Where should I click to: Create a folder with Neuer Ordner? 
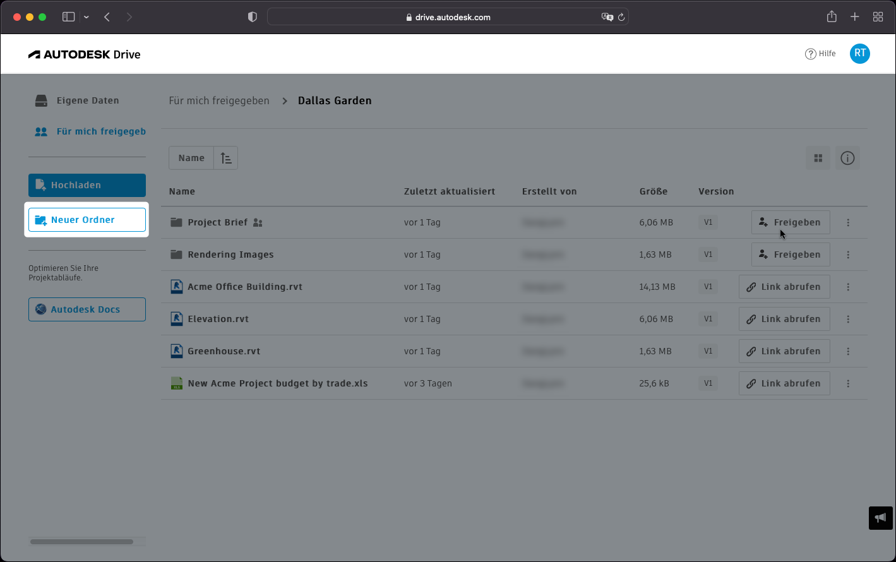click(x=87, y=220)
